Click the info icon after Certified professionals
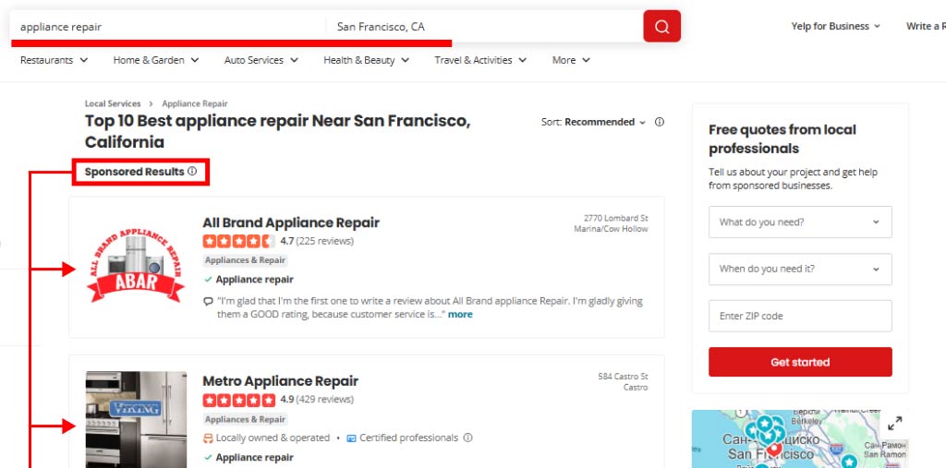The width and height of the screenshot is (946, 468). pyautogui.click(x=467, y=438)
